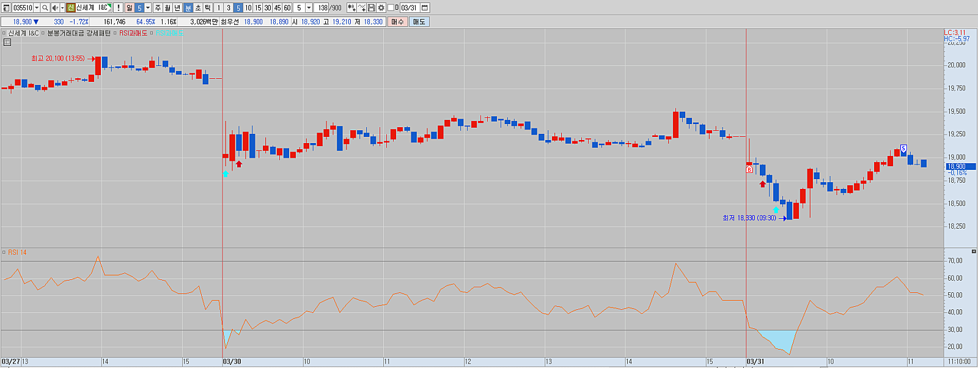Open the calendar date picker icon
Screen dimensions: 978x368
(425, 8)
